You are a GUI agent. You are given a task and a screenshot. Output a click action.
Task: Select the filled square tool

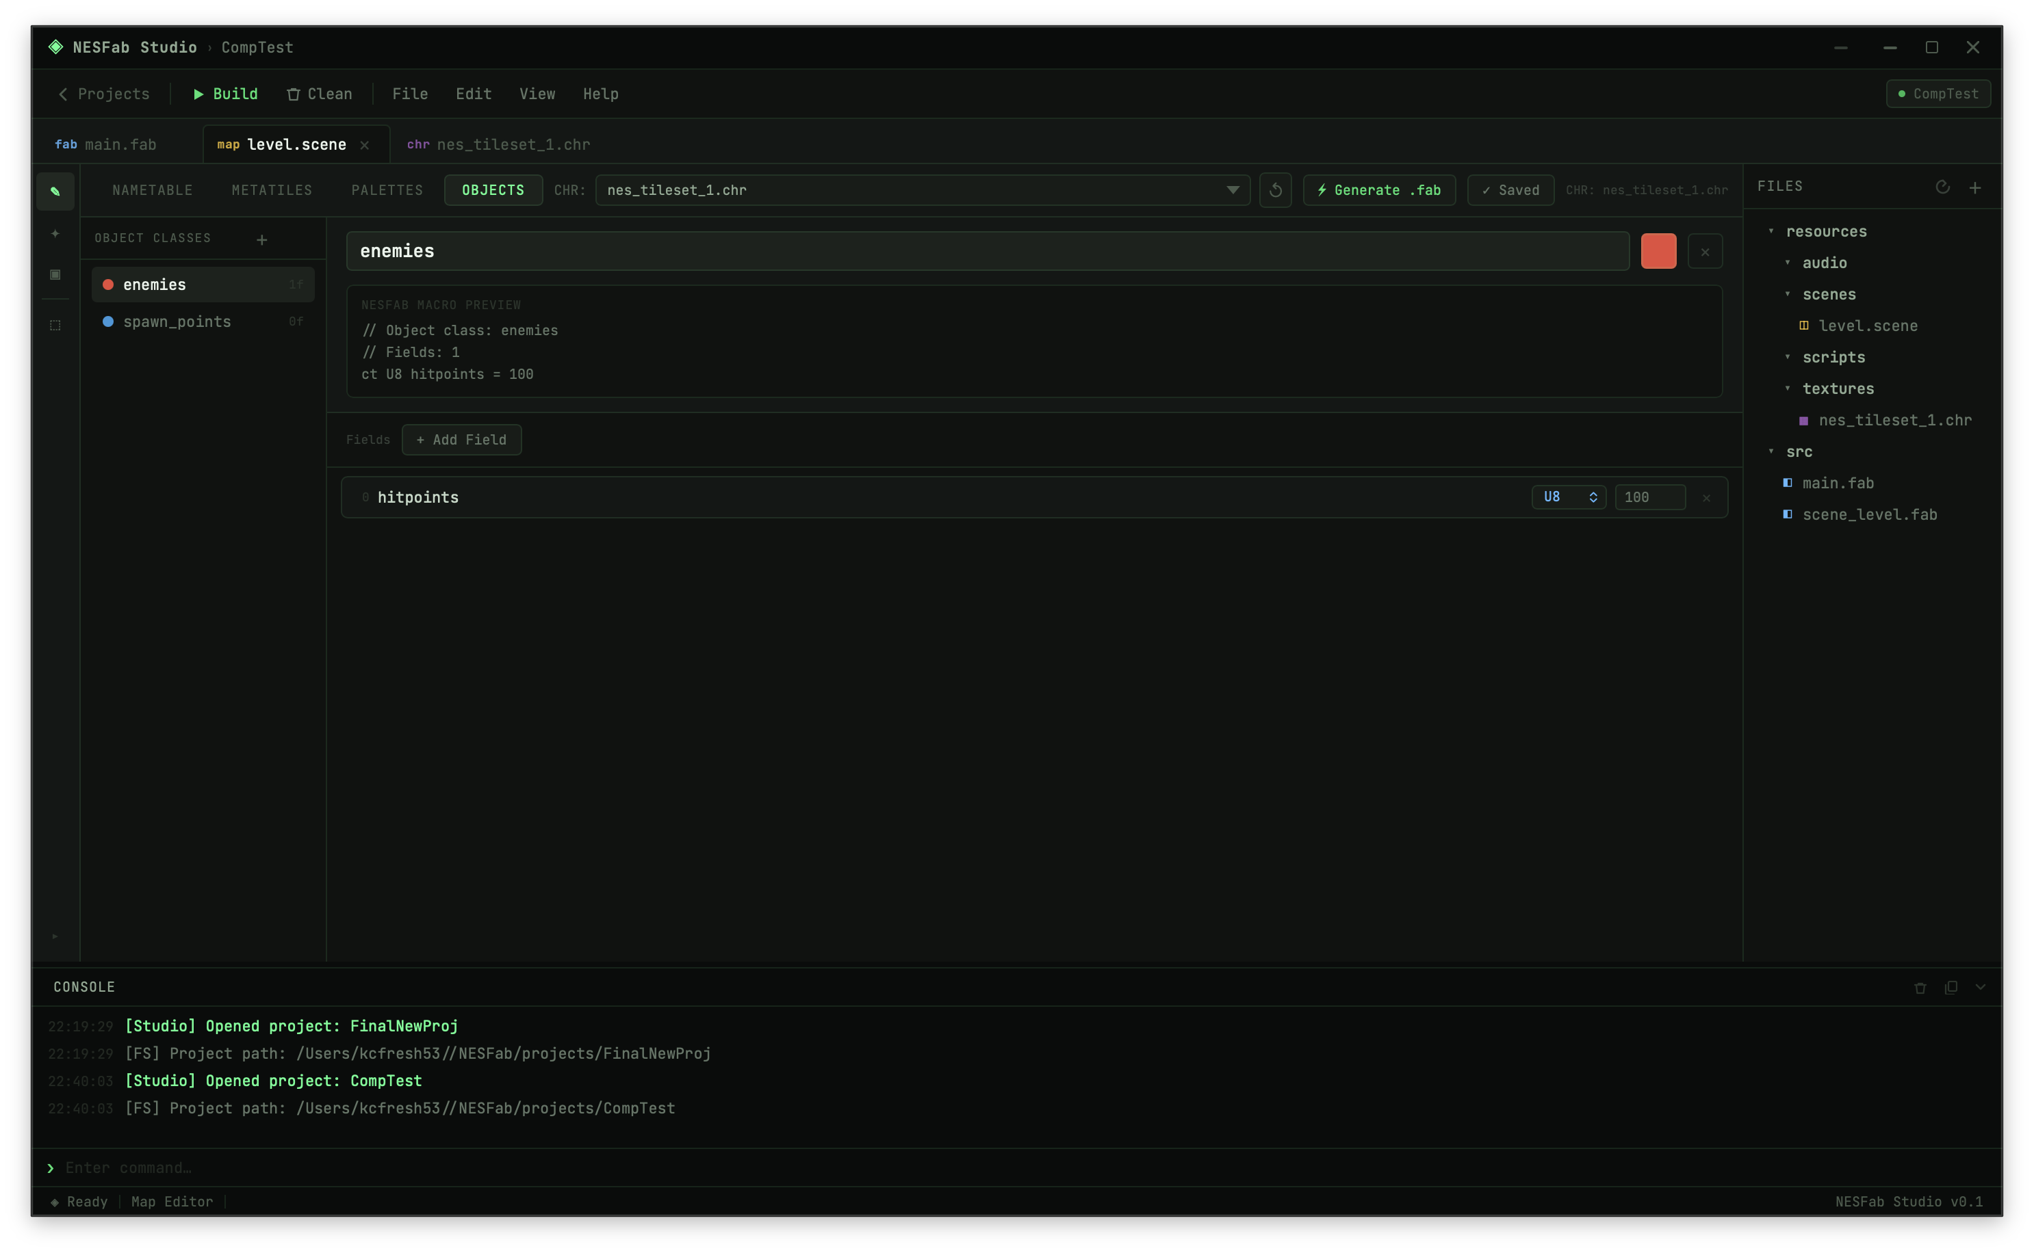click(x=55, y=274)
